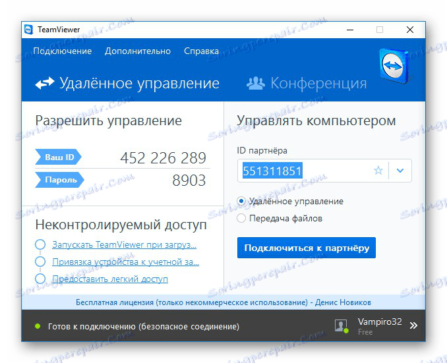This screenshot has width=447, height=363.
Task: Open link Запускать TeamViewer при загруз...
Action: coord(125,245)
